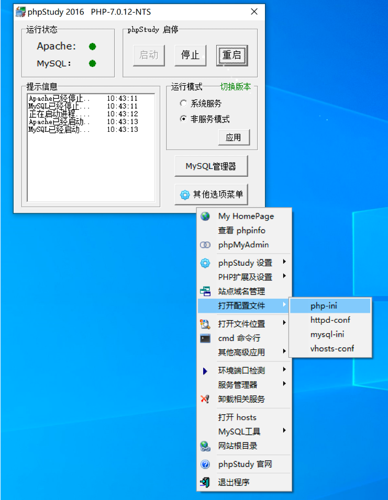Click the icon beside 打开文件位置
The height and width of the screenshot is (500, 388).
pos(205,324)
